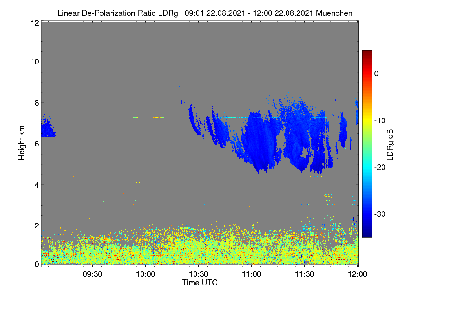
Task: Pick the blue -30 dB colorbar region
Action: tap(367, 214)
